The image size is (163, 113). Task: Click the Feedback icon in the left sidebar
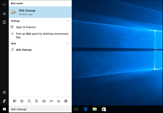pyautogui.click(x=4, y=101)
